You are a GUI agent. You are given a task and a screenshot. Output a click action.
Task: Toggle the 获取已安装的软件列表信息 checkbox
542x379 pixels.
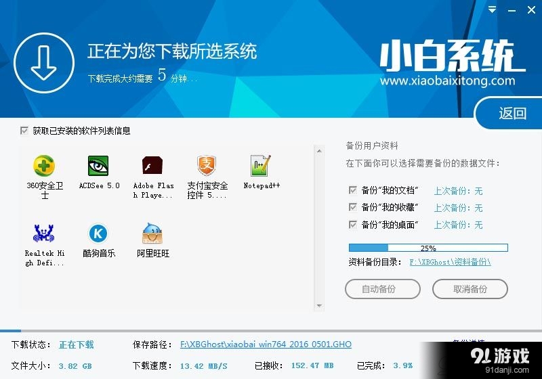click(25, 131)
